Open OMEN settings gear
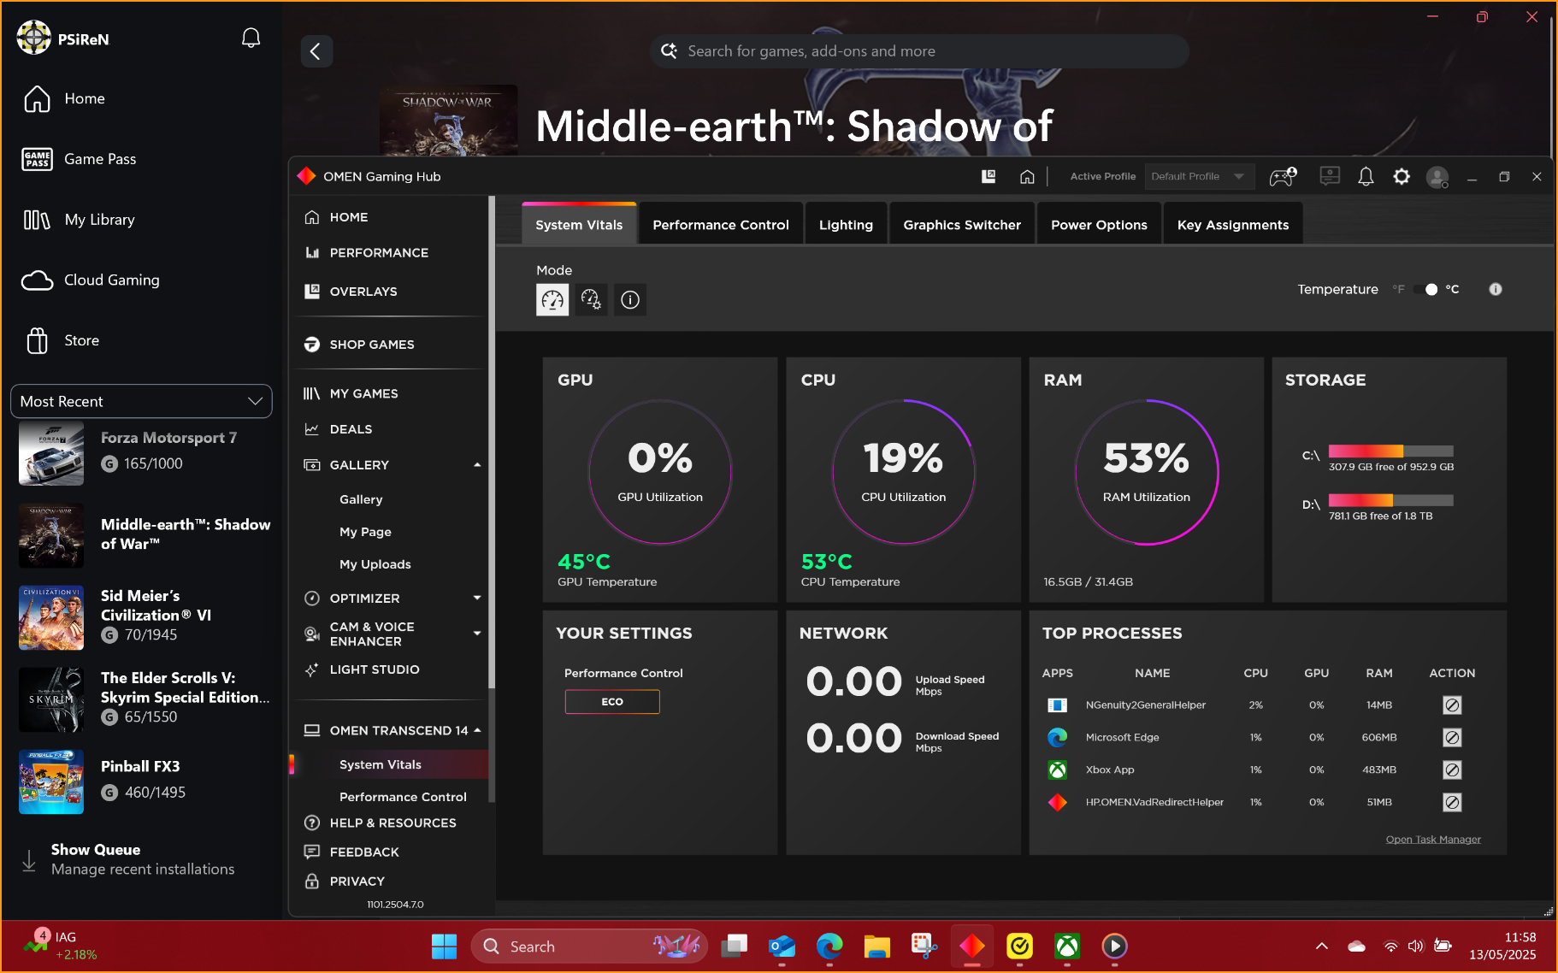This screenshot has height=973, width=1558. pyautogui.click(x=1402, y=176)
